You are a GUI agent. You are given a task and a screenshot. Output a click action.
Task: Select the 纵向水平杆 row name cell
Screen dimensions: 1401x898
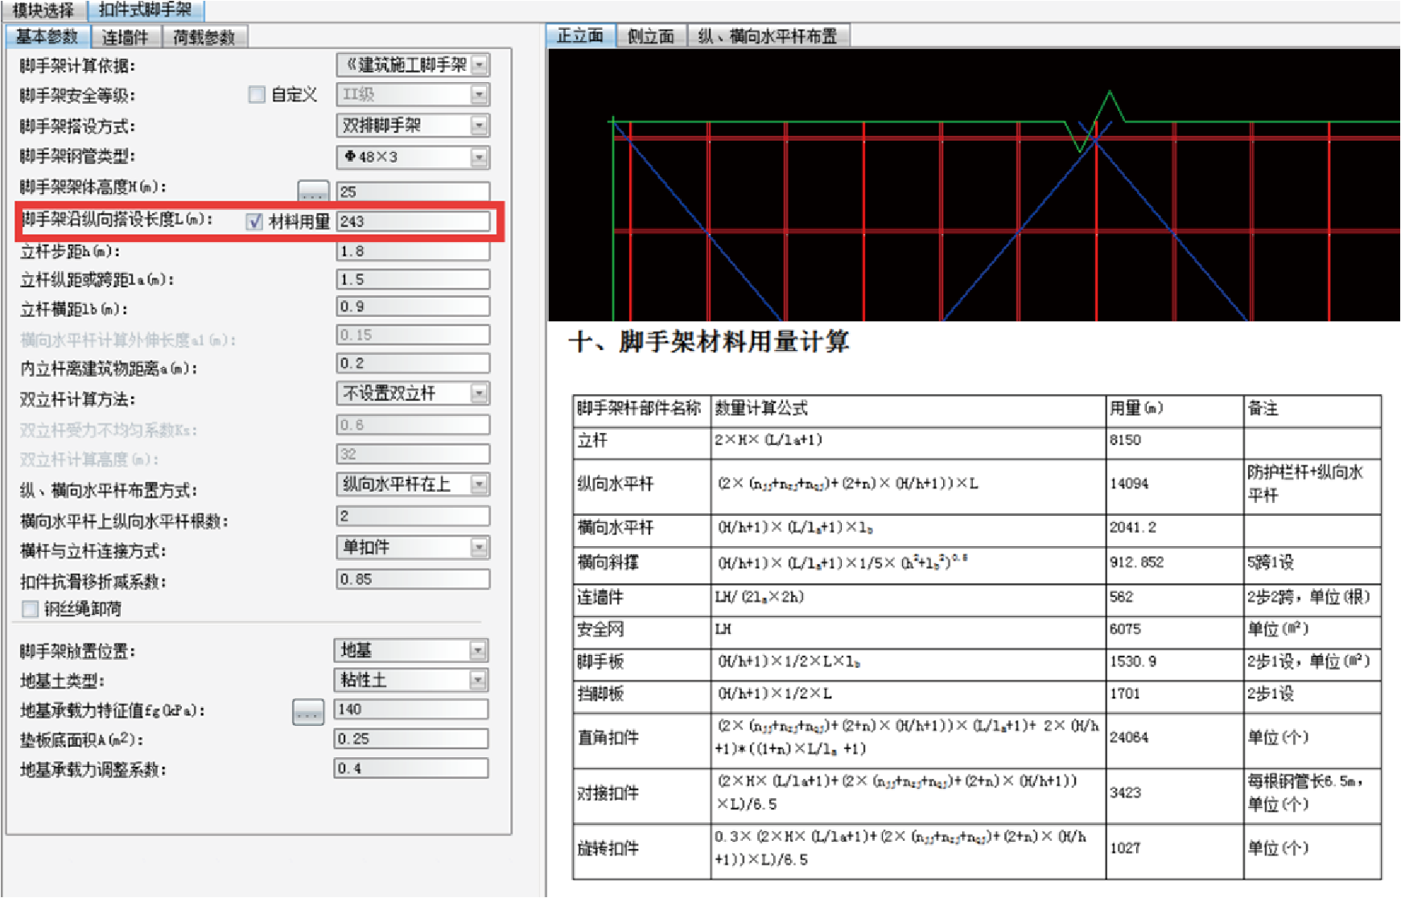click(641, 484)
